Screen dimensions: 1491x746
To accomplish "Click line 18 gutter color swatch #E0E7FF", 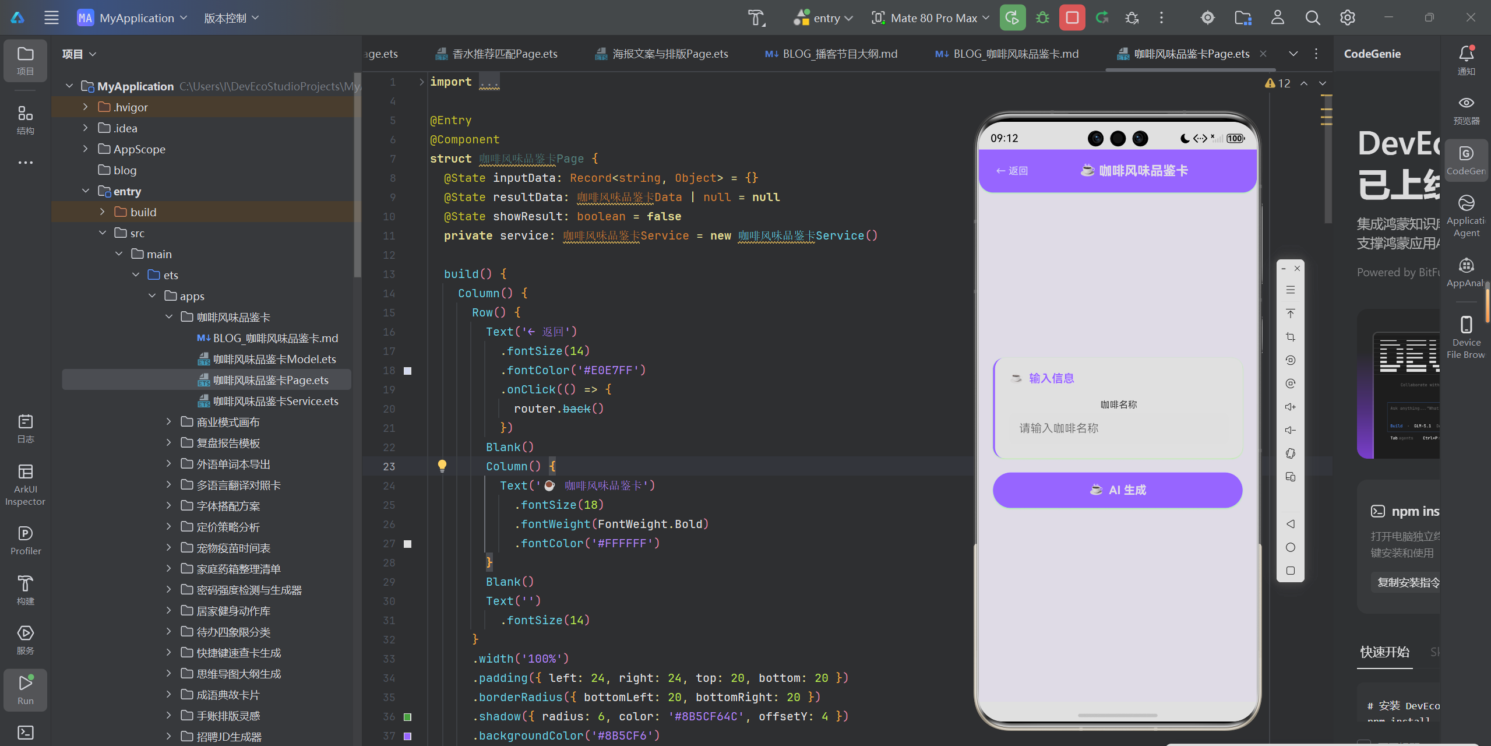I will click(407, 370).
